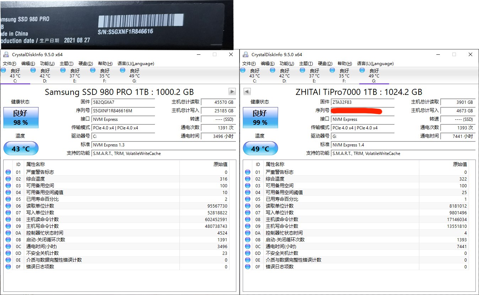Open 语言(L)(Language) menu in Samsung window
Image resolution: width=479 pixels, height=295 pixels.
(x=136, y=64)
